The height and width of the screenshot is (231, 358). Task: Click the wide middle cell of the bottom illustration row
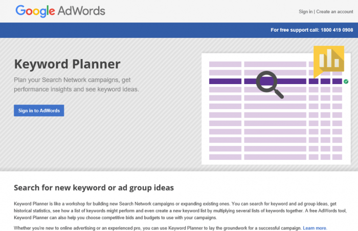(275, 157)
